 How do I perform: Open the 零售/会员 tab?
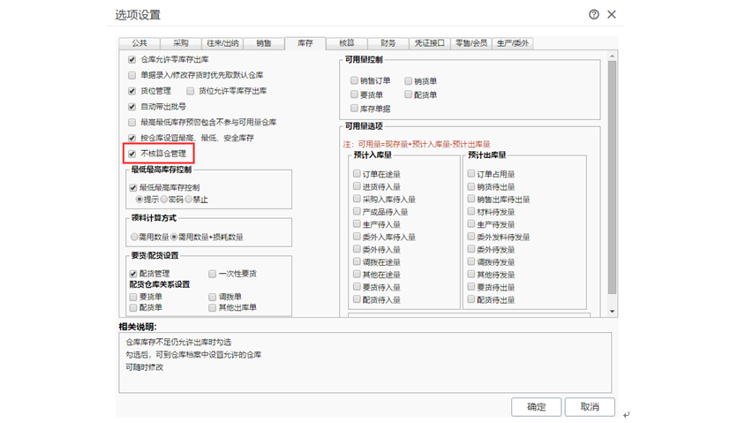click(x=471, y=43)
